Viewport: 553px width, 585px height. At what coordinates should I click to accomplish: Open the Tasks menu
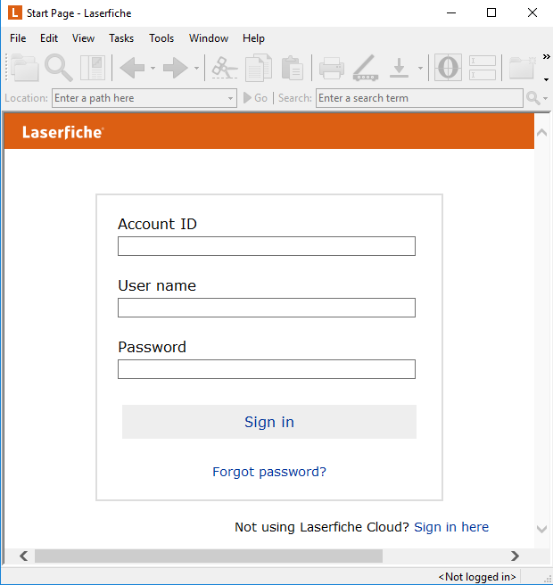click(121, 38)
